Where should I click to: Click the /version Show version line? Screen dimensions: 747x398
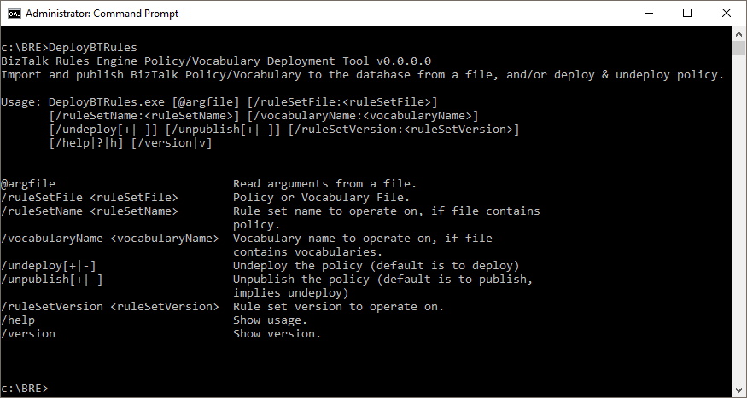click(x=161, y=334)
